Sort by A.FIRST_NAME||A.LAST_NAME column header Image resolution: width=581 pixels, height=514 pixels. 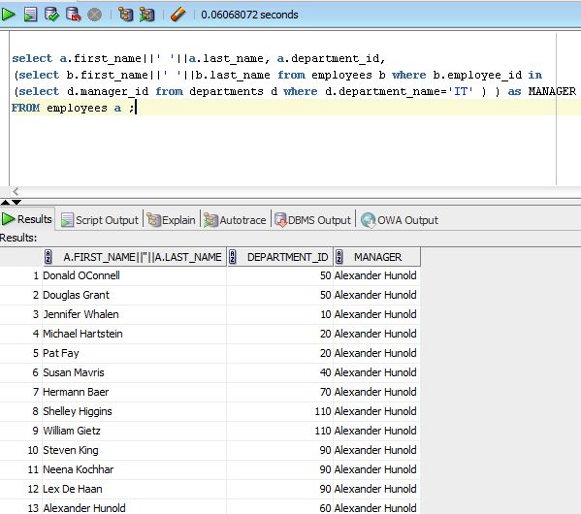(135, 257)
